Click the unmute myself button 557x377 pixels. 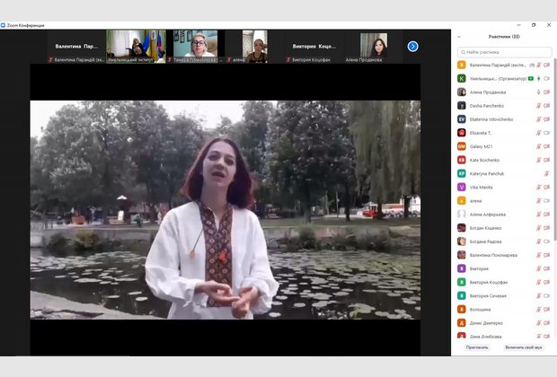(x=524, y=346)
